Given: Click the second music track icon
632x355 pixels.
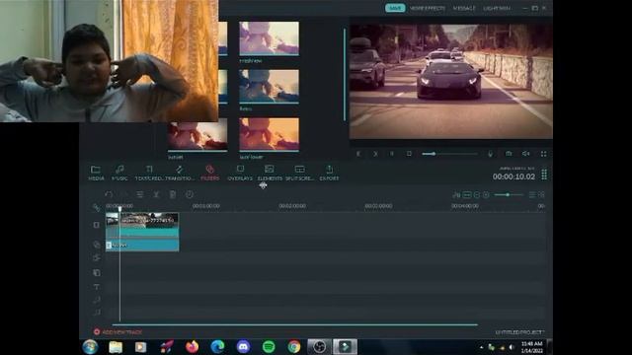Looking at the screenshot, I should (97, 313).
